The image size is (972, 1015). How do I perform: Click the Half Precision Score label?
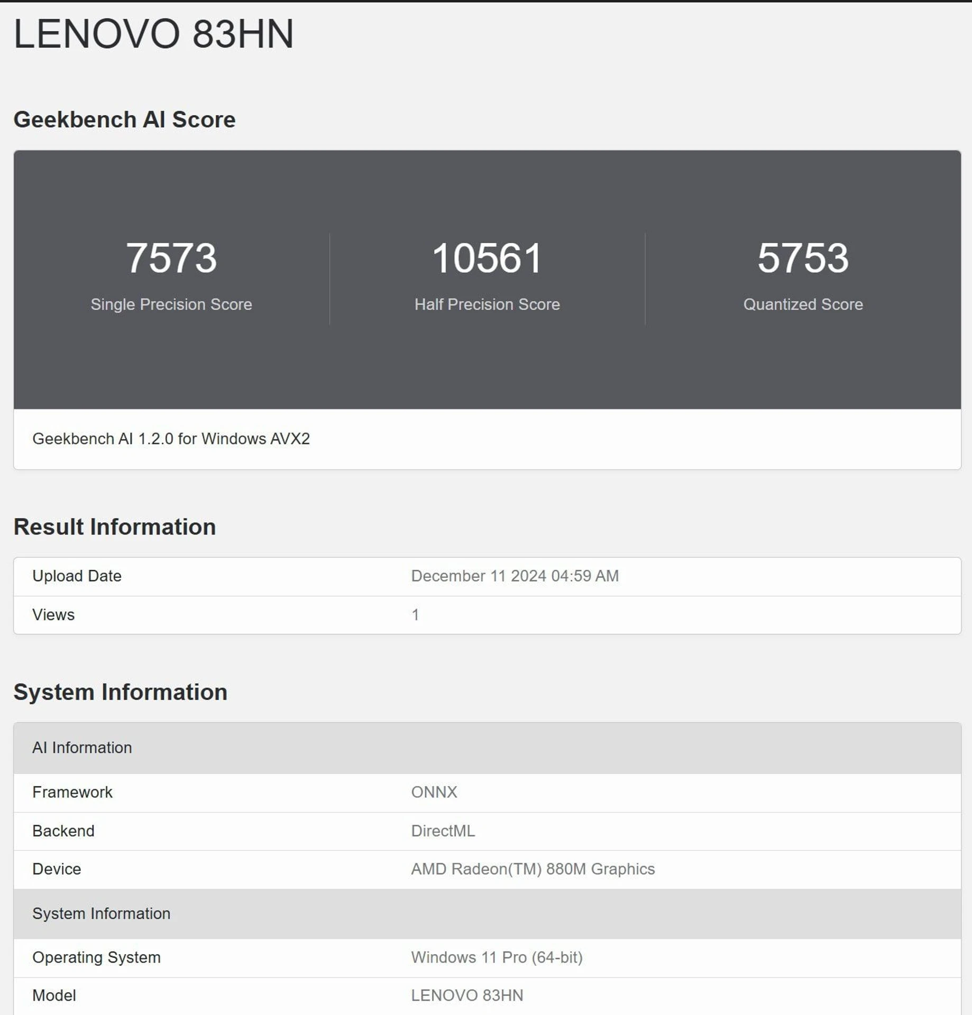tap(487, 304)
